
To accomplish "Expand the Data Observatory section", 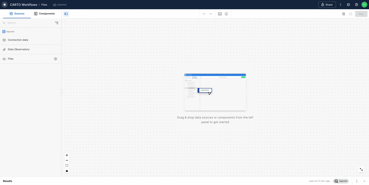I will tap(18, 49).
